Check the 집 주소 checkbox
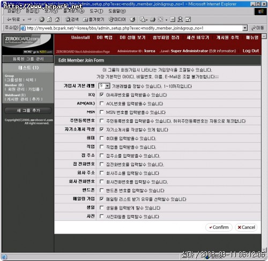 [101, 156]
